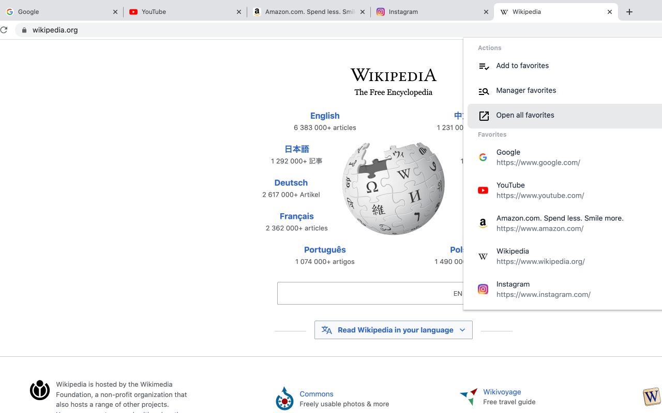
Task: Click the https://www.youtube.com/ URL text
Action: pyautogui.click(x=540, y=196)
